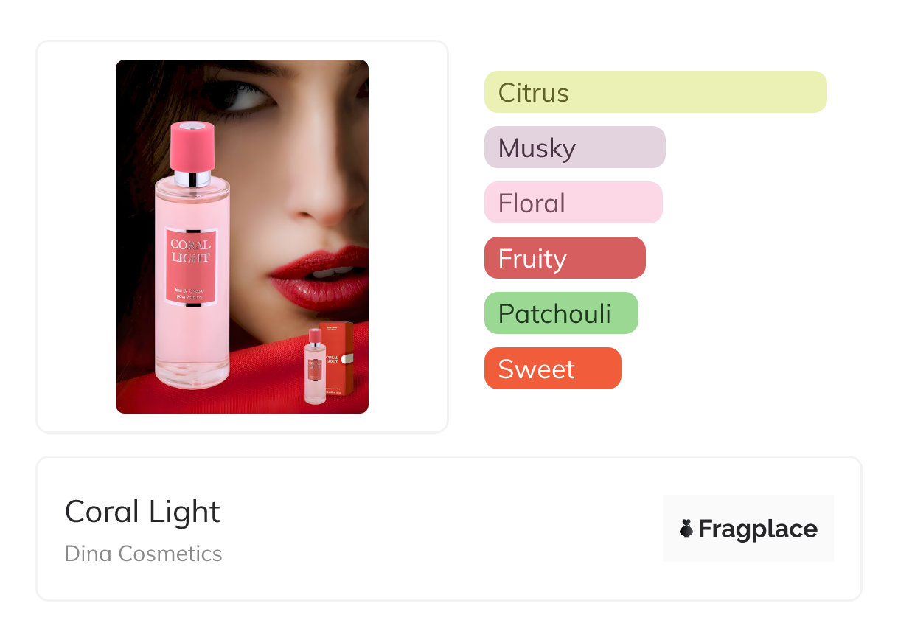898x637 pixels.
Task: Click the pink cap of large bottle
Action: (x=192, y=147)
